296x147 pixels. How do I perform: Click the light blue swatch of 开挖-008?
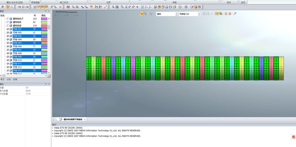[44, 53]
